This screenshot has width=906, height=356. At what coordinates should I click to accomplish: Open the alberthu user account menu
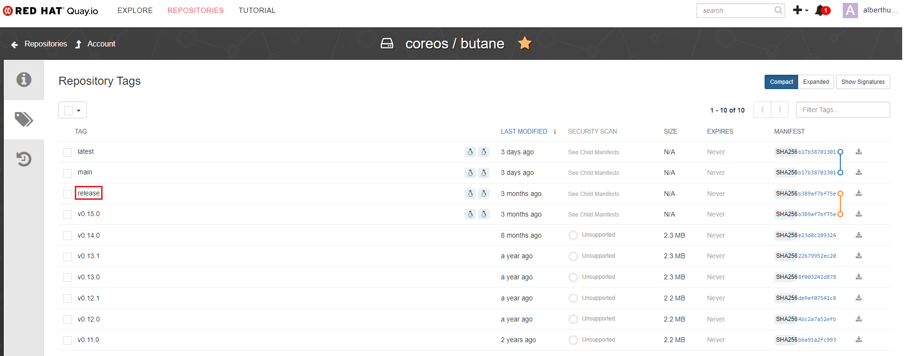pyautogui.click(x=880, y=10)
